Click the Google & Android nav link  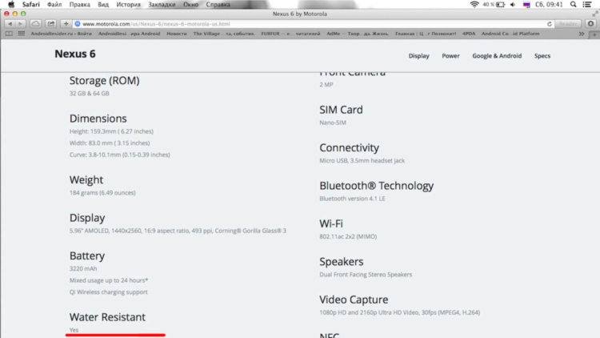[496, 56]
